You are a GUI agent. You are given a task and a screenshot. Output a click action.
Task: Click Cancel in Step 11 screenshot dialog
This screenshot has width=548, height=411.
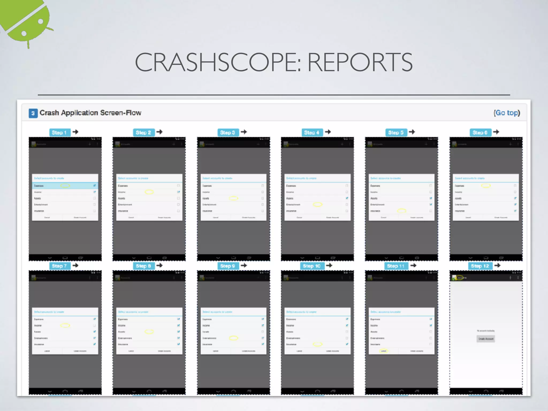383,351
